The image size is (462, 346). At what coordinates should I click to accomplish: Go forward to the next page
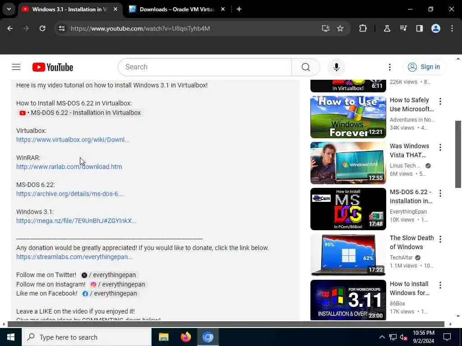tap(26, 28)
